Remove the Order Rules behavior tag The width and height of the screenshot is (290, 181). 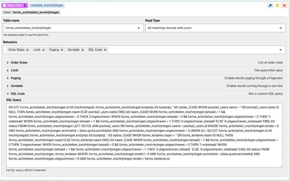(28, 50)
